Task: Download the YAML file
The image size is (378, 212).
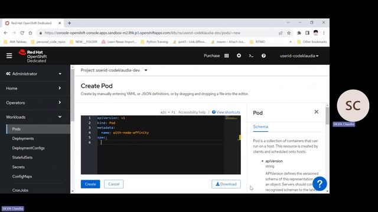Action: (x=226, y=184)
